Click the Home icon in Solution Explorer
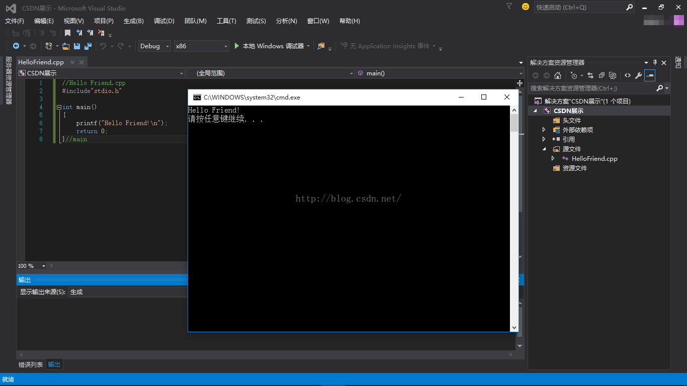The height and width of the screenshot is (386, 687). tap(558, 75)
